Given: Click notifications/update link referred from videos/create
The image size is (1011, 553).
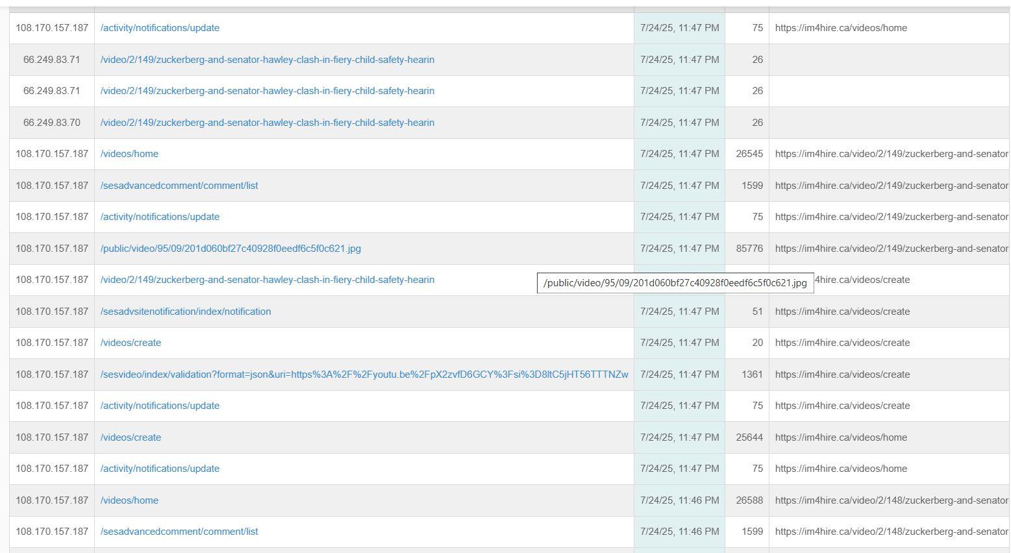Looking at the screenshot, I should coord(160,406).
